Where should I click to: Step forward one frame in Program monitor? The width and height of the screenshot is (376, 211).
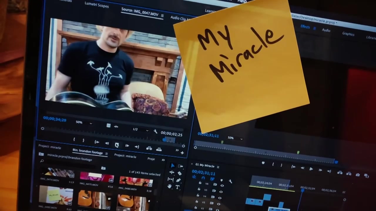point(320,170)
